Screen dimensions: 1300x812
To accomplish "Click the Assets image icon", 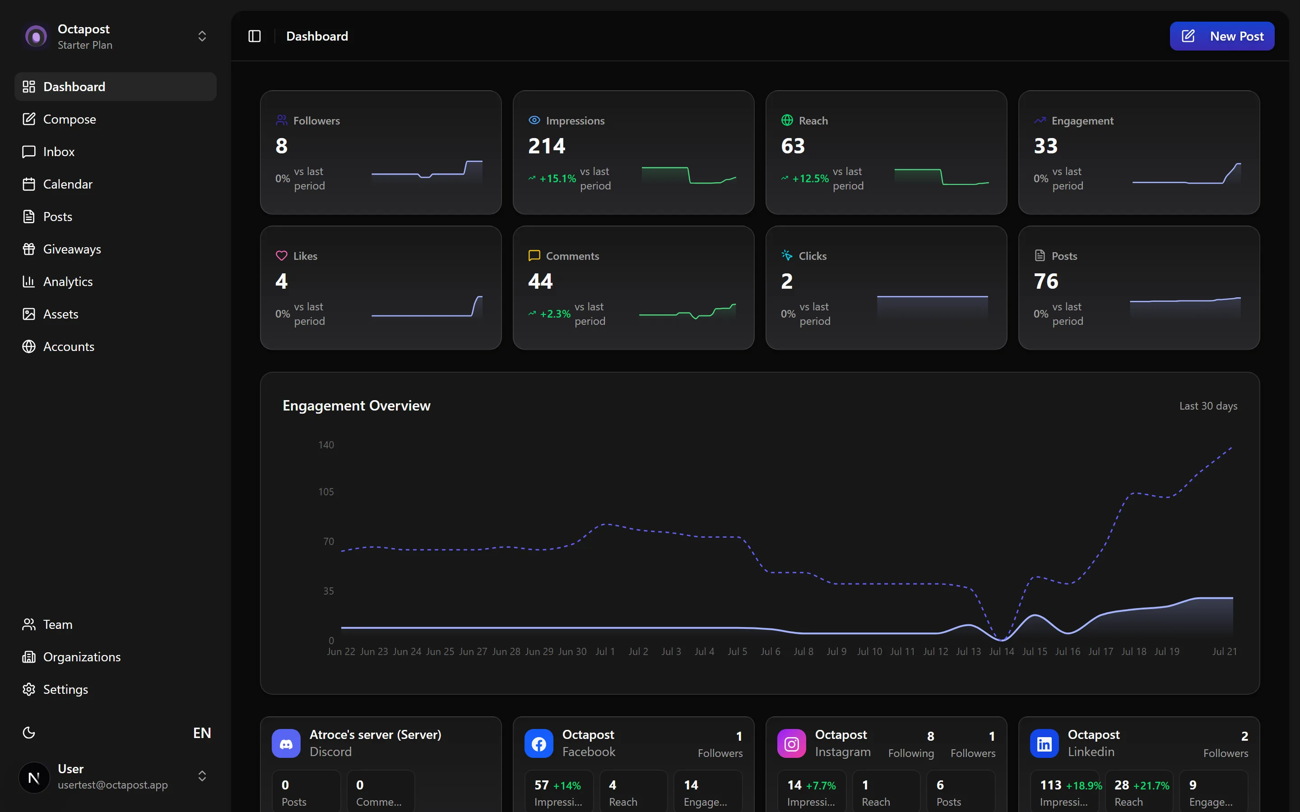I will tap(29, 314).
